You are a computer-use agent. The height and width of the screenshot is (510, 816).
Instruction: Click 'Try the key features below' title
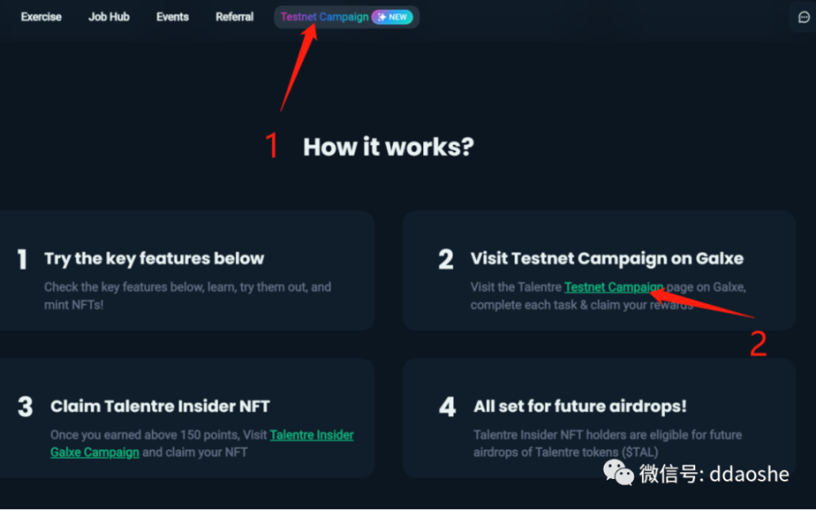[154, 259]
